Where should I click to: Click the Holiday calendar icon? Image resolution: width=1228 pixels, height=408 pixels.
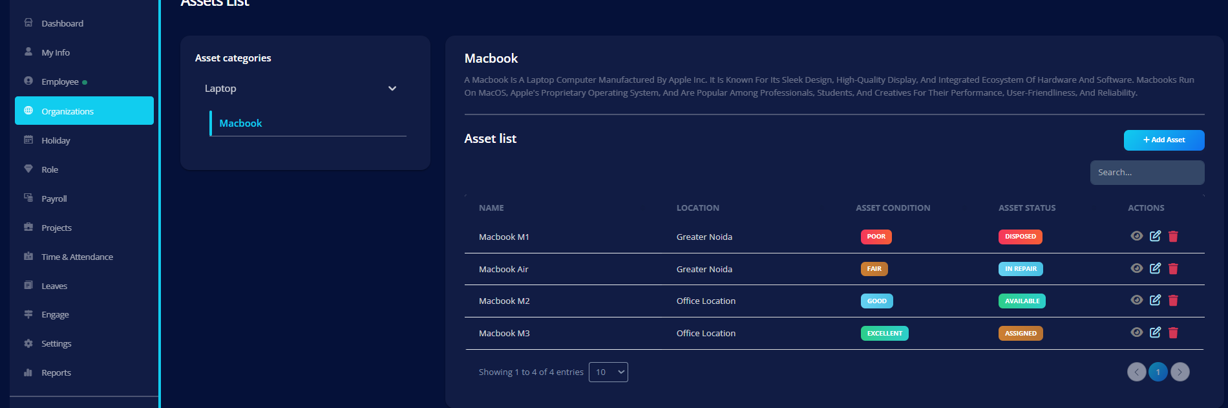tap(28, 140)
